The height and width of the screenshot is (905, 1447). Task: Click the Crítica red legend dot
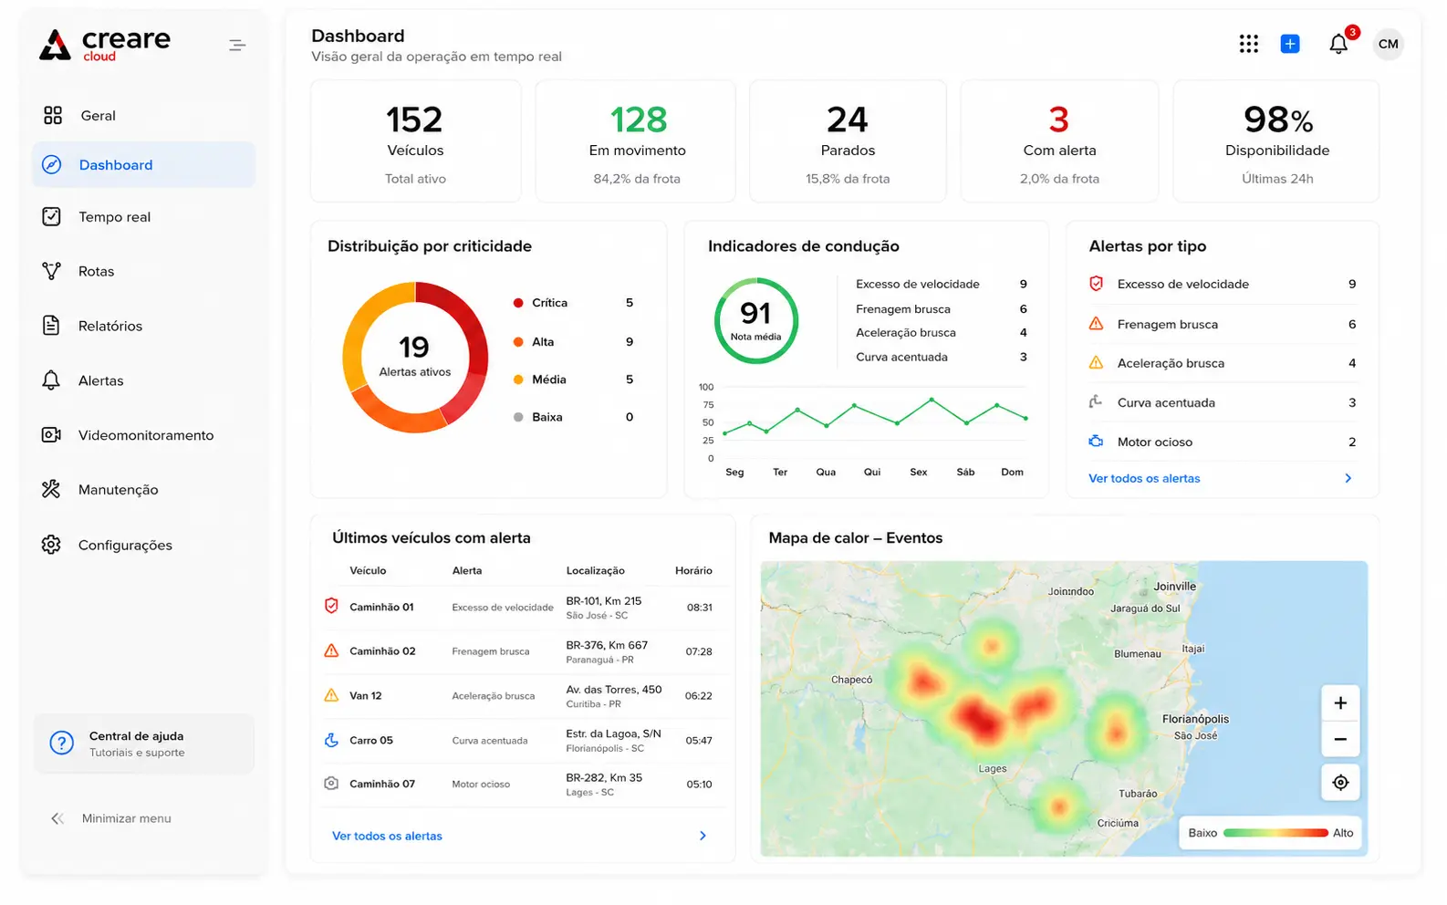(518, 303)
